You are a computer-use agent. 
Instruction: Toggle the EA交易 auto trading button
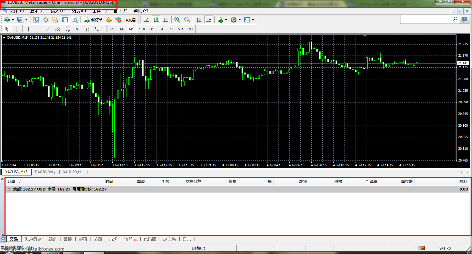[125, 20]
